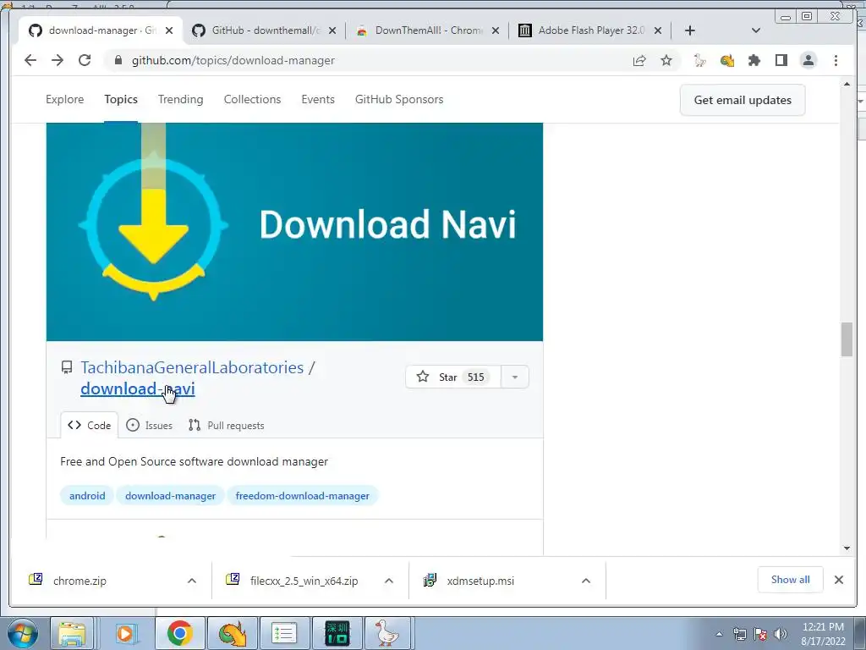Open Windows Explorer from the taskbar
866x650 pixels.
[x=72, y=633]
